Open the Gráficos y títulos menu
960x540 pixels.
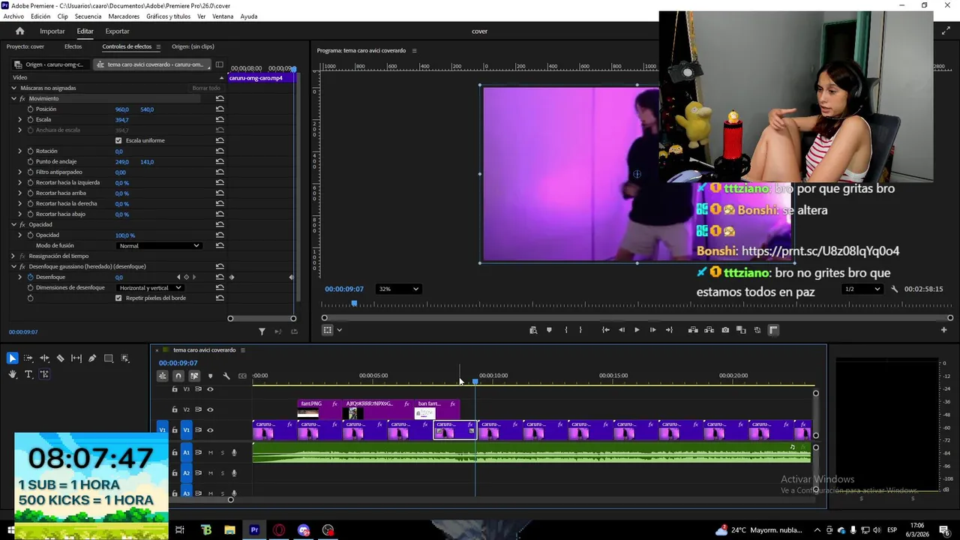(x=168, y=16)
